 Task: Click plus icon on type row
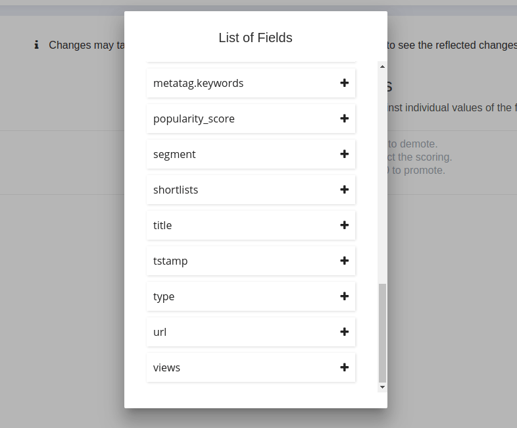click(344, 296)
